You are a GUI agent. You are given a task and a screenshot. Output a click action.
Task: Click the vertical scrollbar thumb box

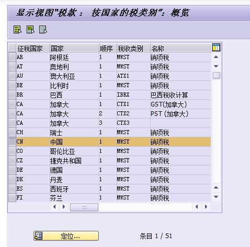coord(217,75)
